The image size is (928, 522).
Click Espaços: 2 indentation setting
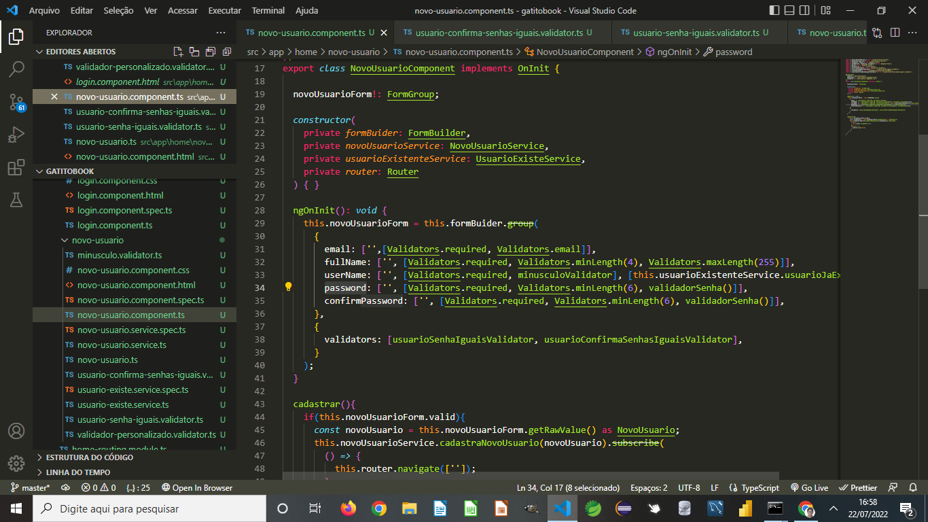click(649, 488)
